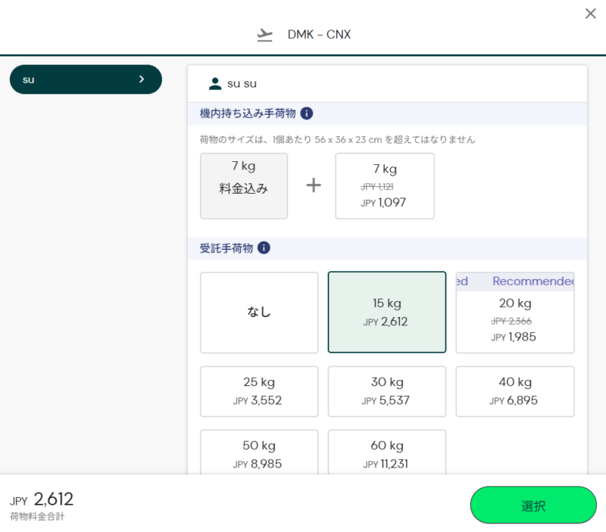Close the baggage selection dialog
The image size is (606, 532).
coord(590,14)
